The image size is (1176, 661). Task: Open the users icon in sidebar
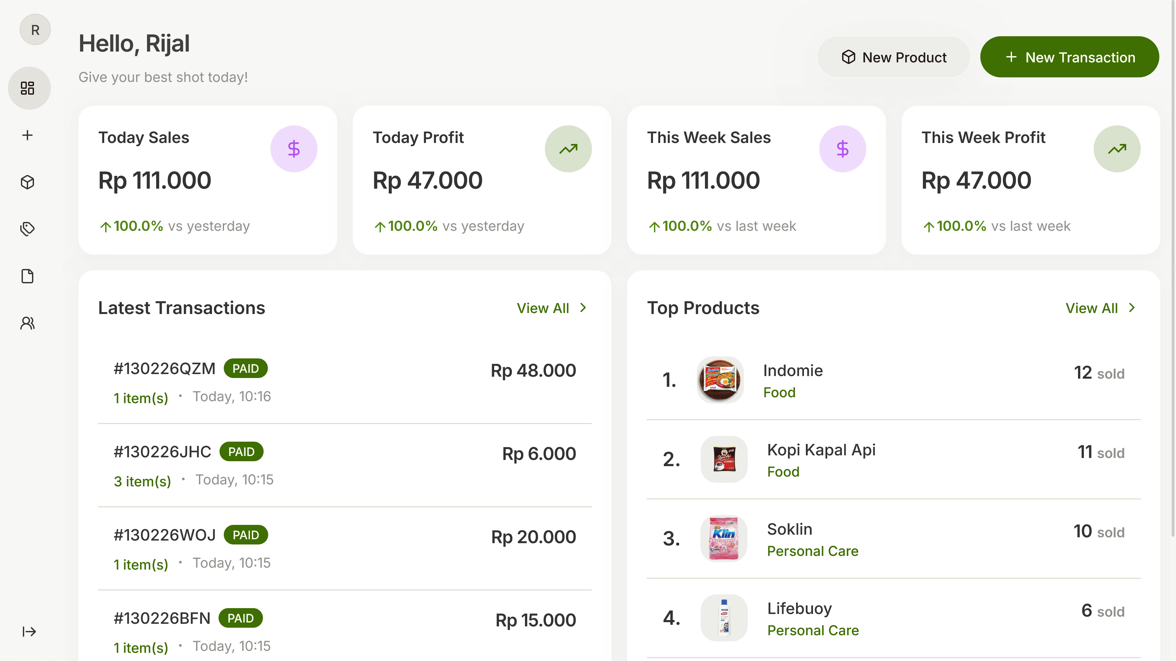[28, 323]
